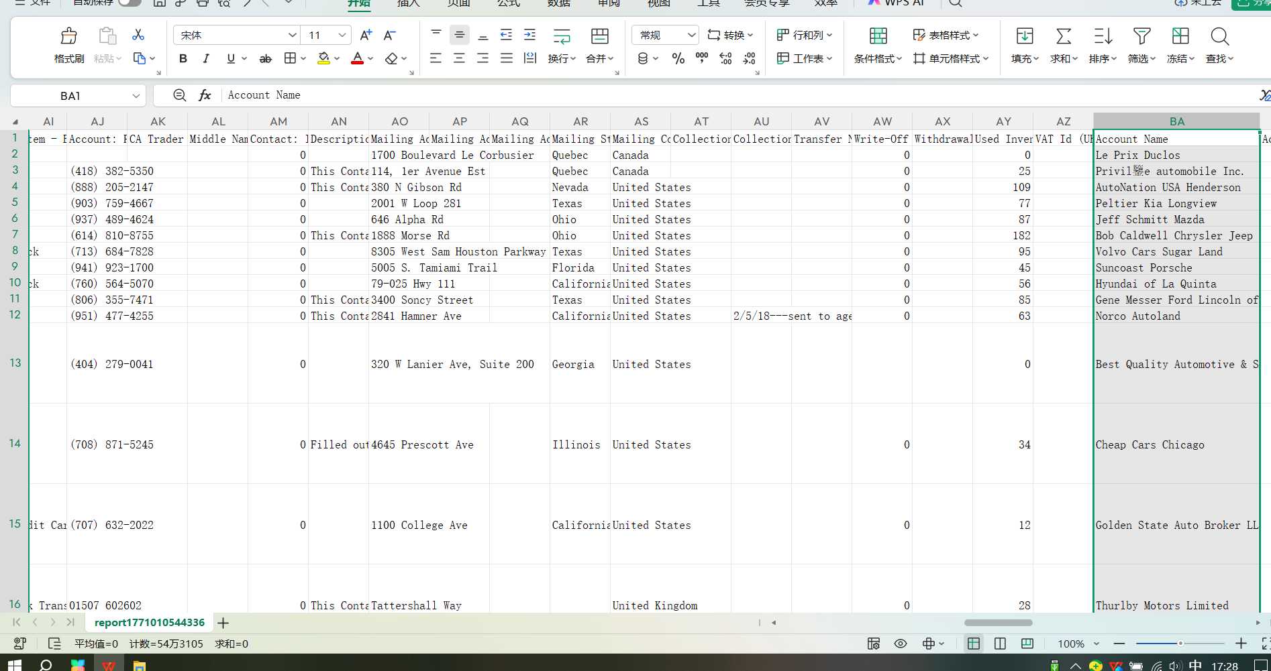Click the fx insert function icon
The width and height of the screenshot is (1271, 671).
pos(205,95)
